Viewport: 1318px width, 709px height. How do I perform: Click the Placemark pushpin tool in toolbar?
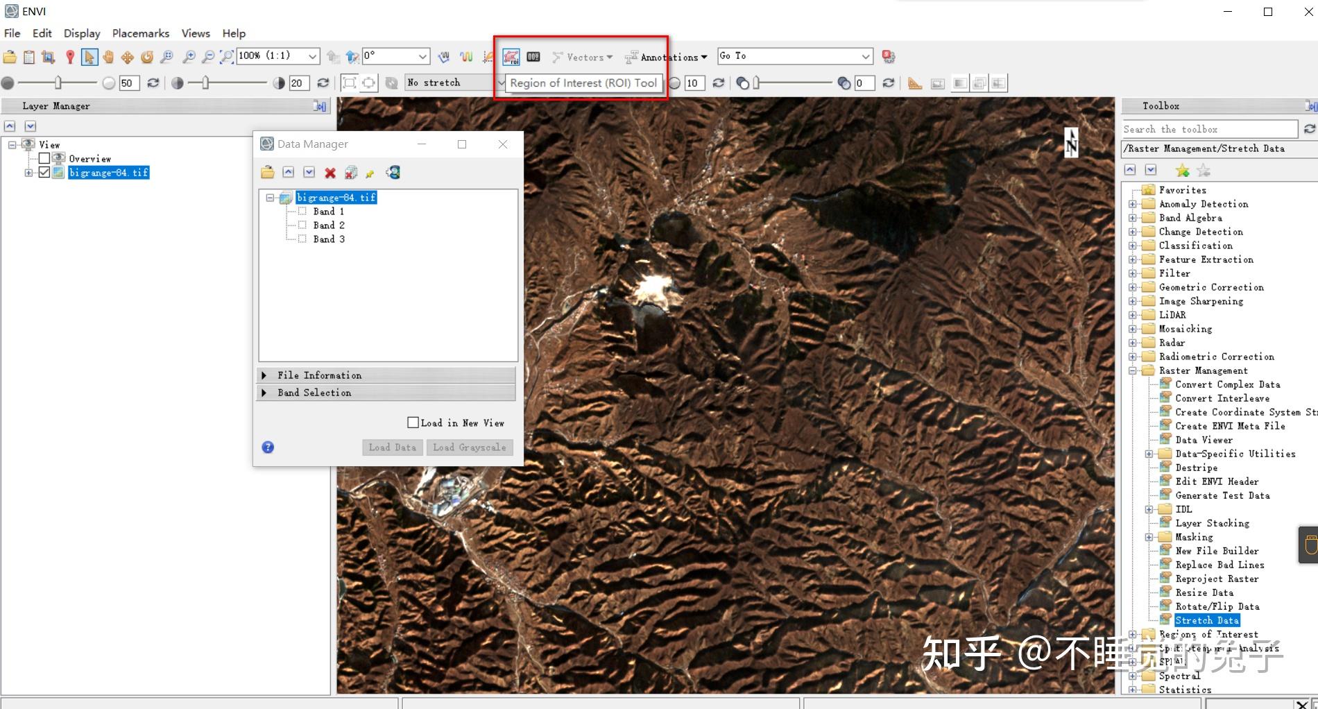click(70, 56)
